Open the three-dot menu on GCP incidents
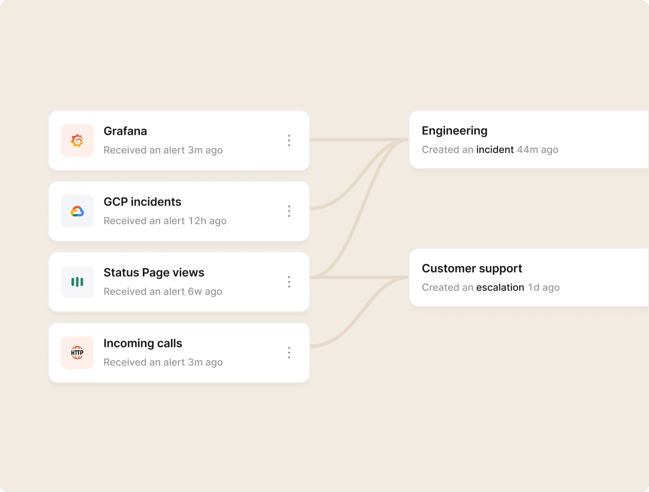The height and width of the screenshot is (492, 649). point(289,211)
